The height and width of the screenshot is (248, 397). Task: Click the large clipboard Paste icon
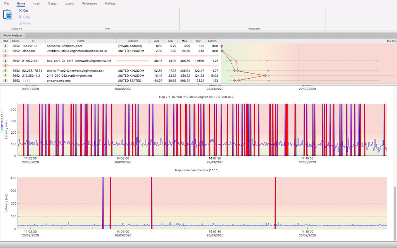pos(7,14)
